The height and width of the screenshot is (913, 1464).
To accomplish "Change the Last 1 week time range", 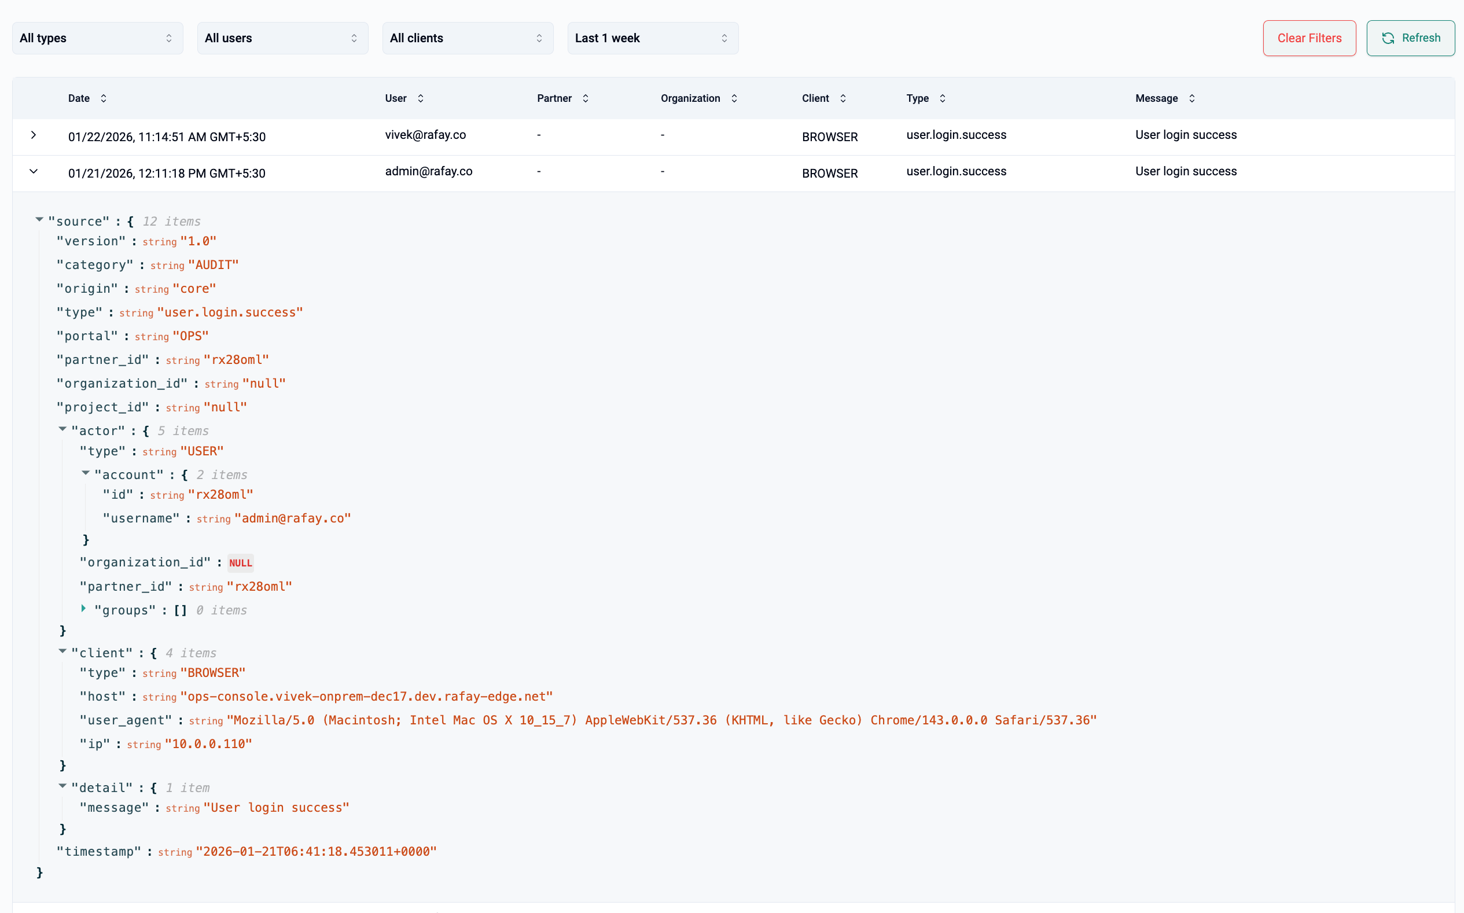I will pos(652,38).
